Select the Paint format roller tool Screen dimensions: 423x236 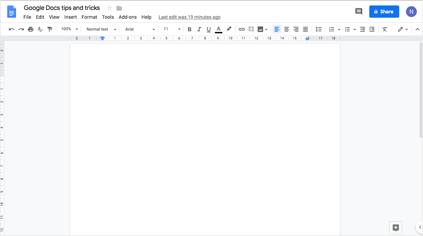tap(50, 29)
